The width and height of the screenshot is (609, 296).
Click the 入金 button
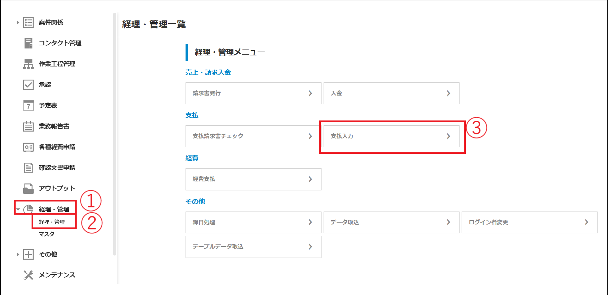(391, 93)
